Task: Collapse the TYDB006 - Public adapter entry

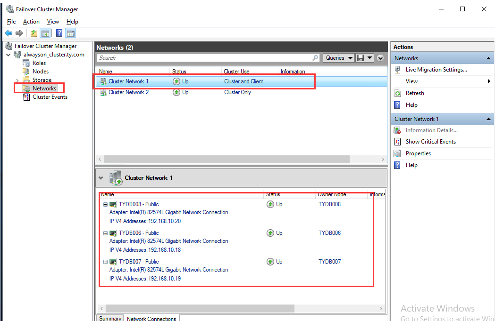Action: (105, 233)
